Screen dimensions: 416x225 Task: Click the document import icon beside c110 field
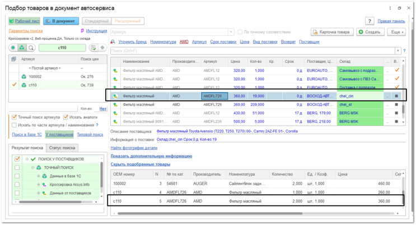tap(93, 48)
